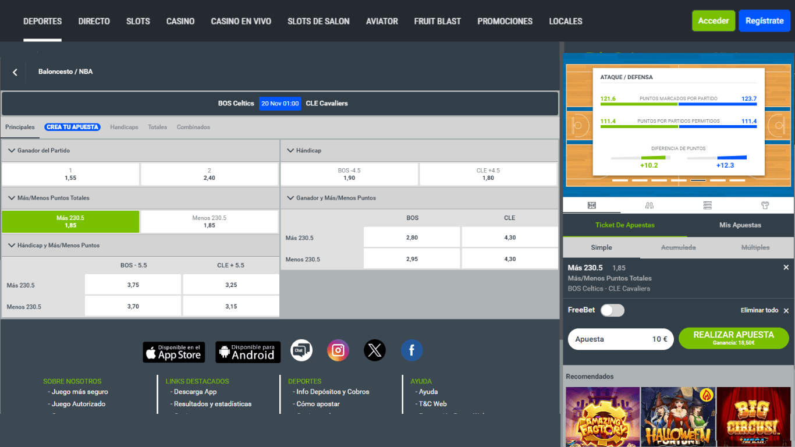This screenshot has width=795, height=447.
Task: Deselect the green Más 230.5 odds button
Action: tap(70, 222)
